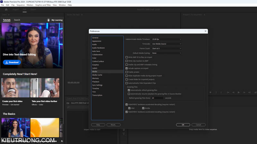Toggle Enable clip and XMP metadata linking
This screenshot has width=257, height=144.
click(127, 65)
